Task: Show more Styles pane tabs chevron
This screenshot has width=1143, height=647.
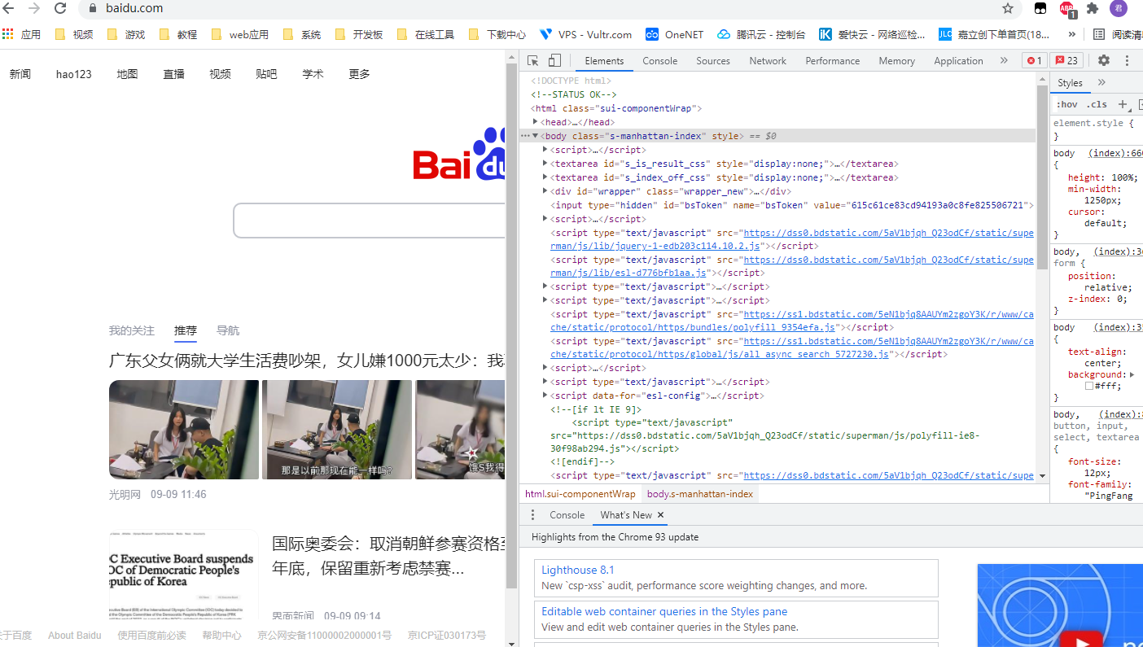Action: click(1101, 83)
